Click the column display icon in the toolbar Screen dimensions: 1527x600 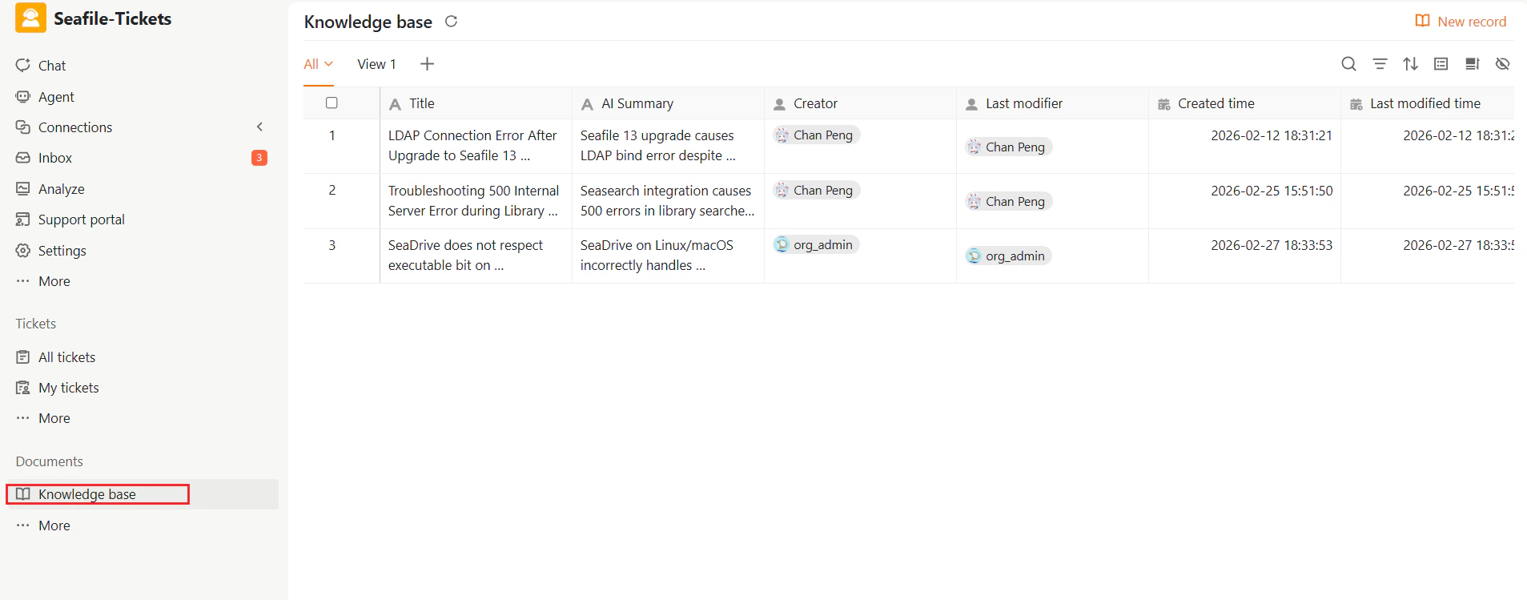coord(1472,64)
